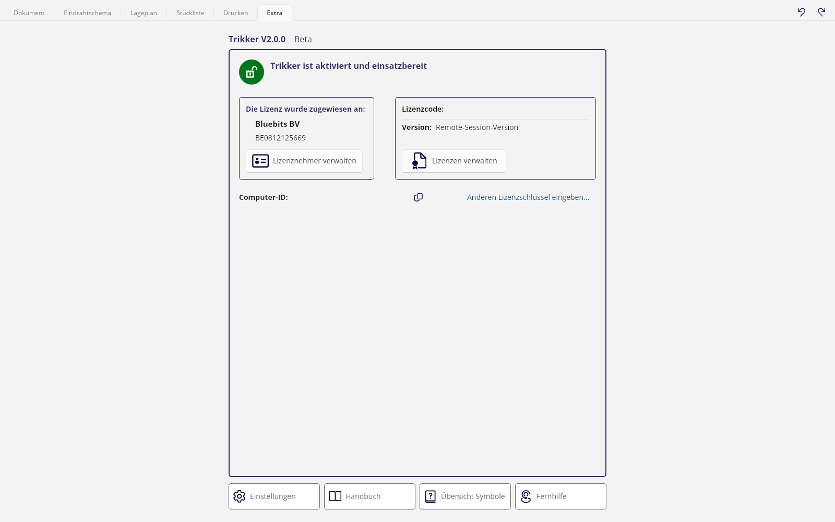
Task: Click the Computer-ID label
Action: [264, 197]
